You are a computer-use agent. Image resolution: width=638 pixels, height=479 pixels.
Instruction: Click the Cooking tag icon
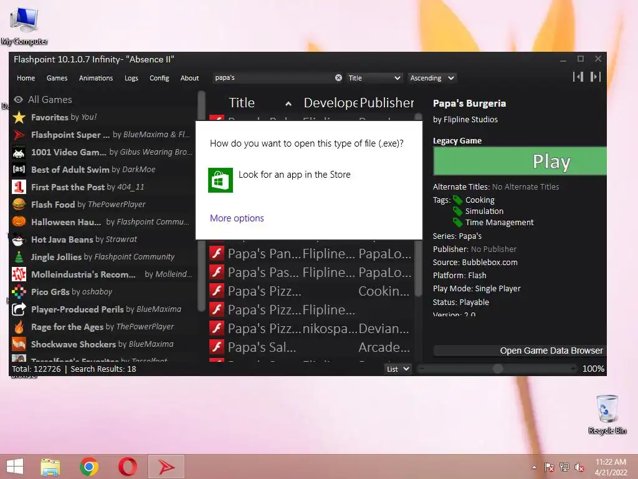[x=458, y=200]
